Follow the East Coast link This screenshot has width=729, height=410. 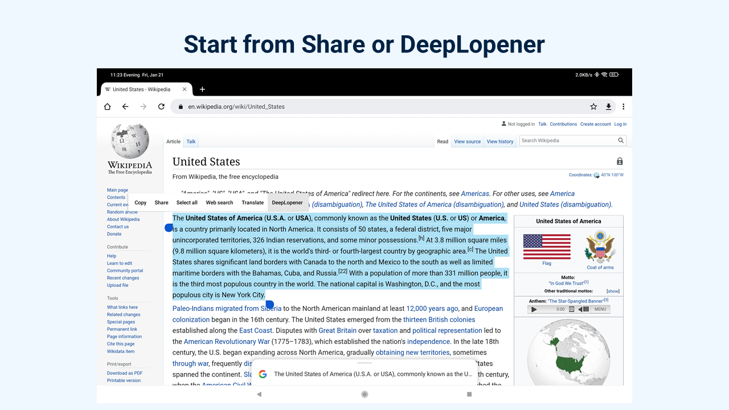[x=256, y=330]
